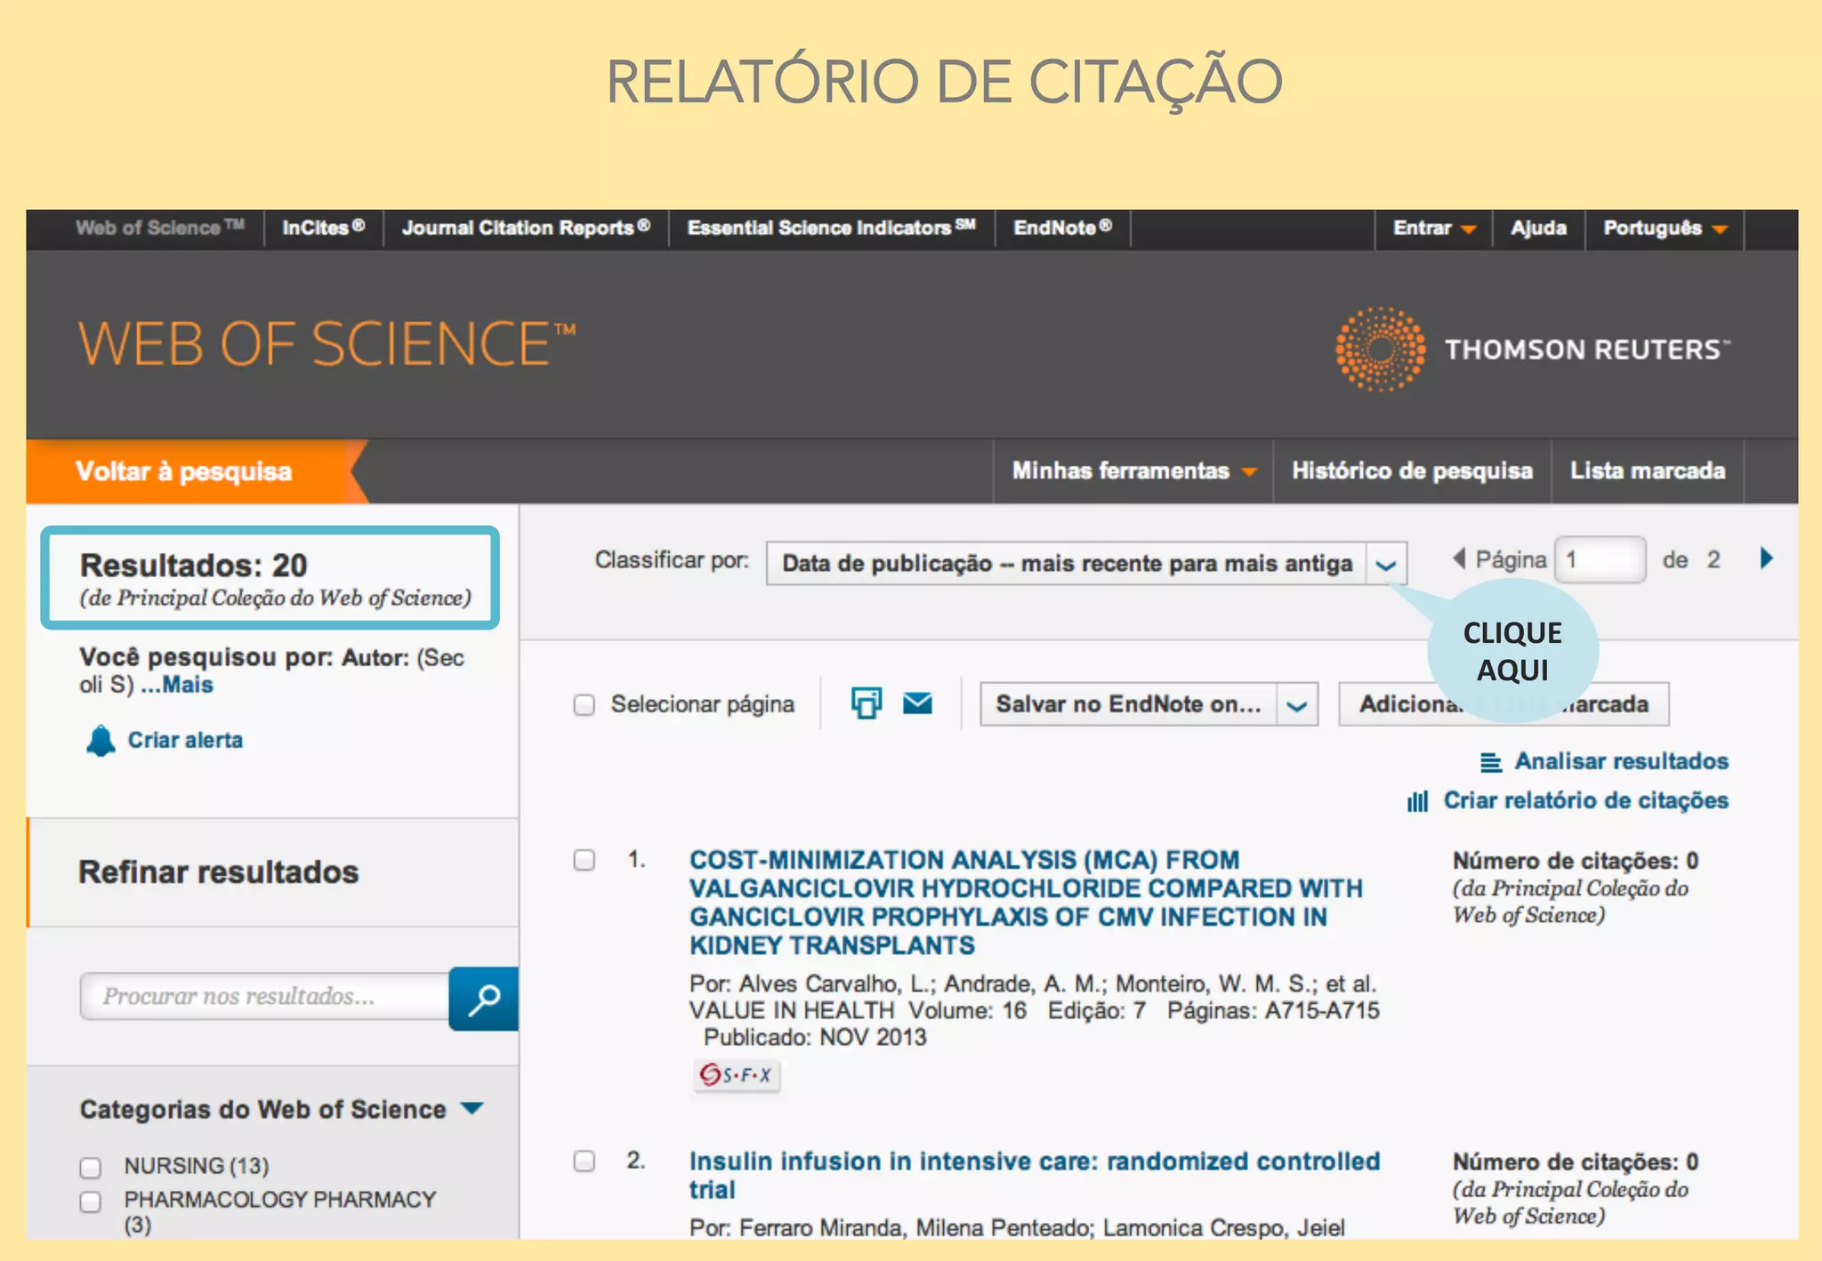Viewport: 1822px width, 1261px height.
Task: Check the box for record 2 Insulin infusion
Action: (584, 1161)
